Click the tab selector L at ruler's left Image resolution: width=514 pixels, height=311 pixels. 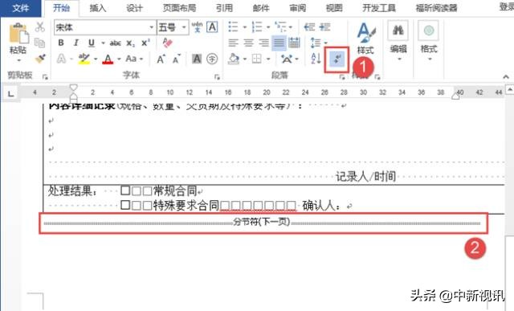pos(10,94)
